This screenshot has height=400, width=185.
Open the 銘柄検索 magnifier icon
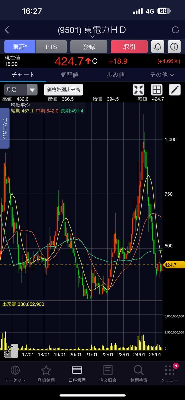tap(138, 370)
